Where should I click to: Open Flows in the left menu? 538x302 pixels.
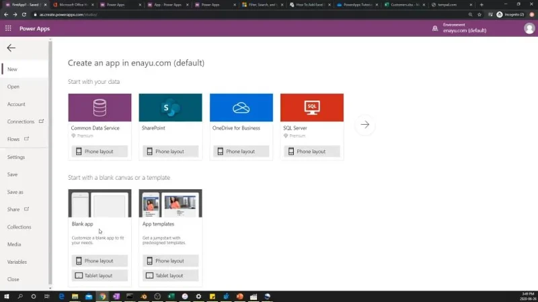(24, 139)
